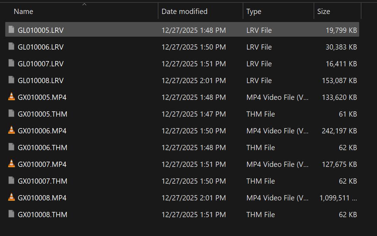Sort files by the Name column header
Screen dimensions: 377x236
[x=23, y=12]
